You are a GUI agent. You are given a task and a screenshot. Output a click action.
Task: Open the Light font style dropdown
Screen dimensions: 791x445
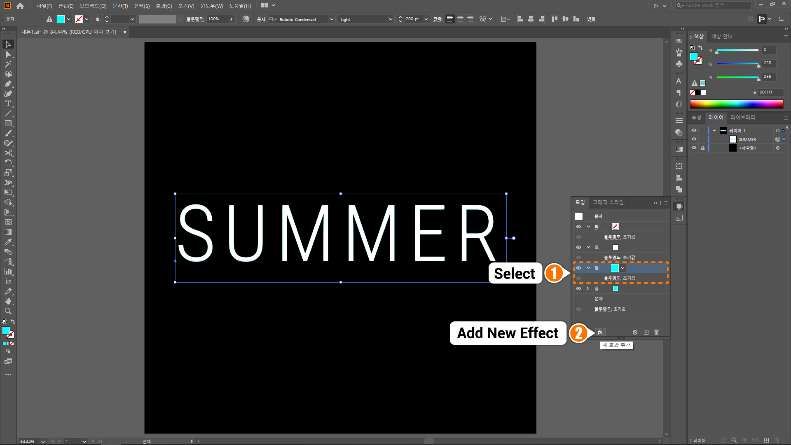(x=391, y=19)
